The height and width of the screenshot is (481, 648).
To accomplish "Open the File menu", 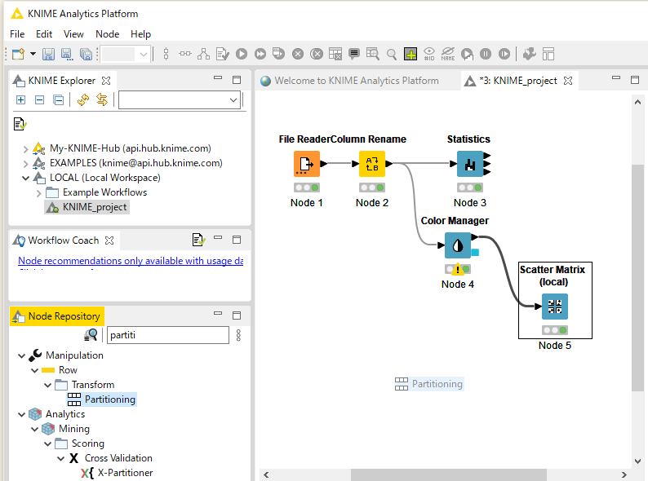I will click(x=17, y=34).
